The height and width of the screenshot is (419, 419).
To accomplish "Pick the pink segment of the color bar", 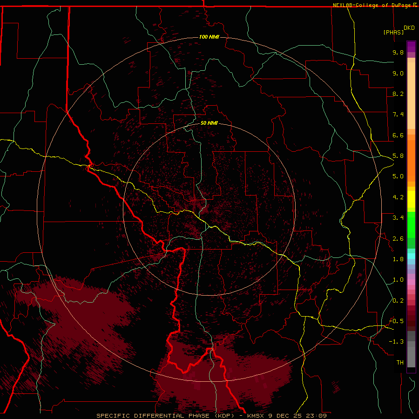I will point(411,282).
